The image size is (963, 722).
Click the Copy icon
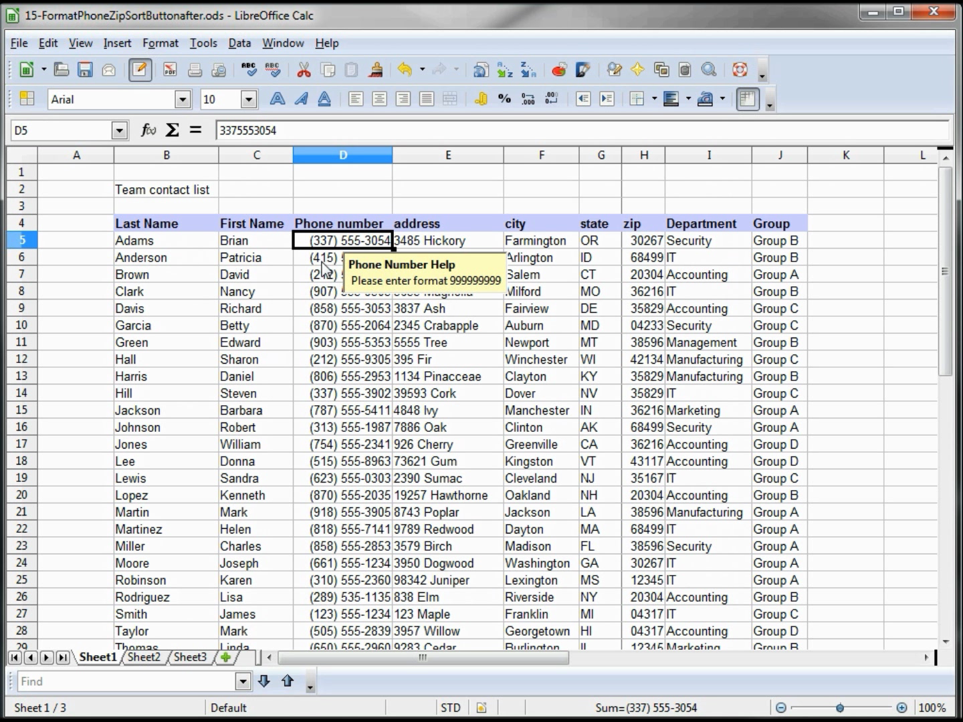pos(328,70)
